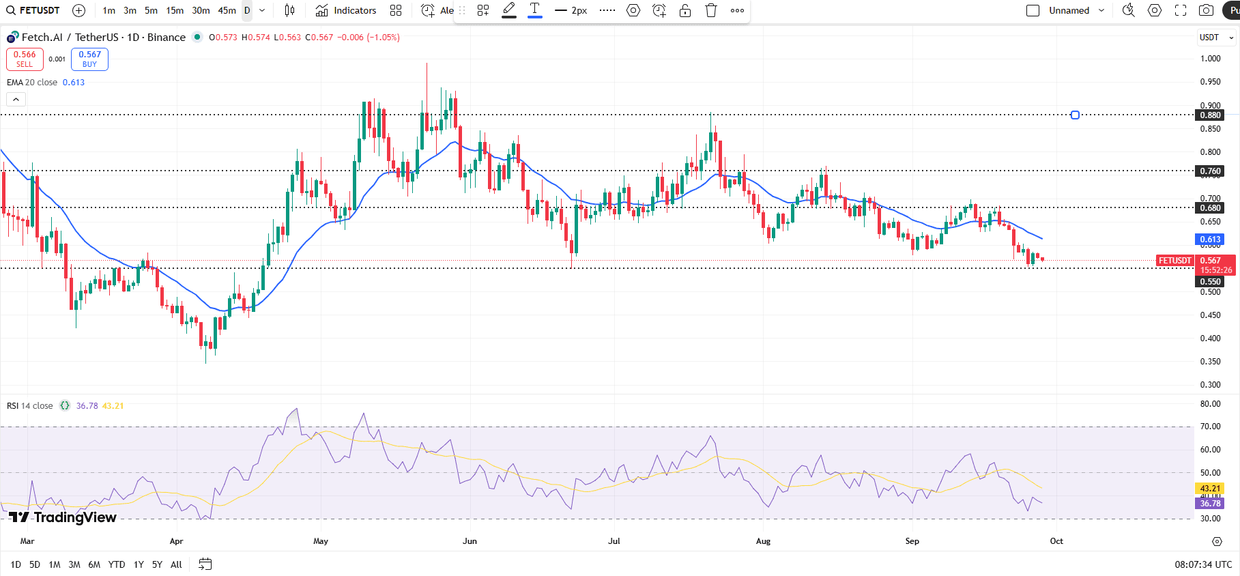This screenshot has width=1240, height=576.
Task: Add alert on the selected drawing
Action: pyautogui.click(x=659, y=10)
